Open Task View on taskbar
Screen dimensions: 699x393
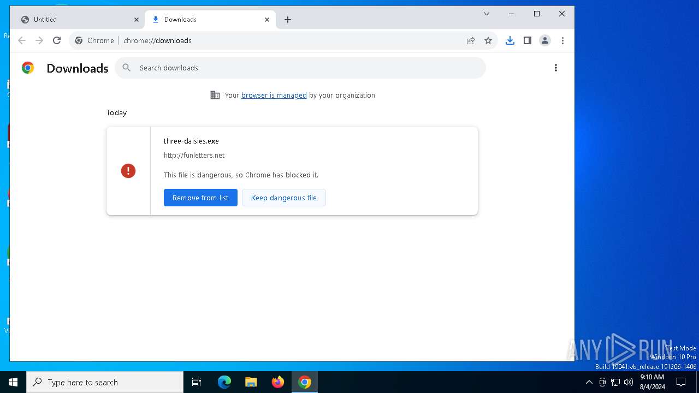pyautogui.click(x=197, y=382)
